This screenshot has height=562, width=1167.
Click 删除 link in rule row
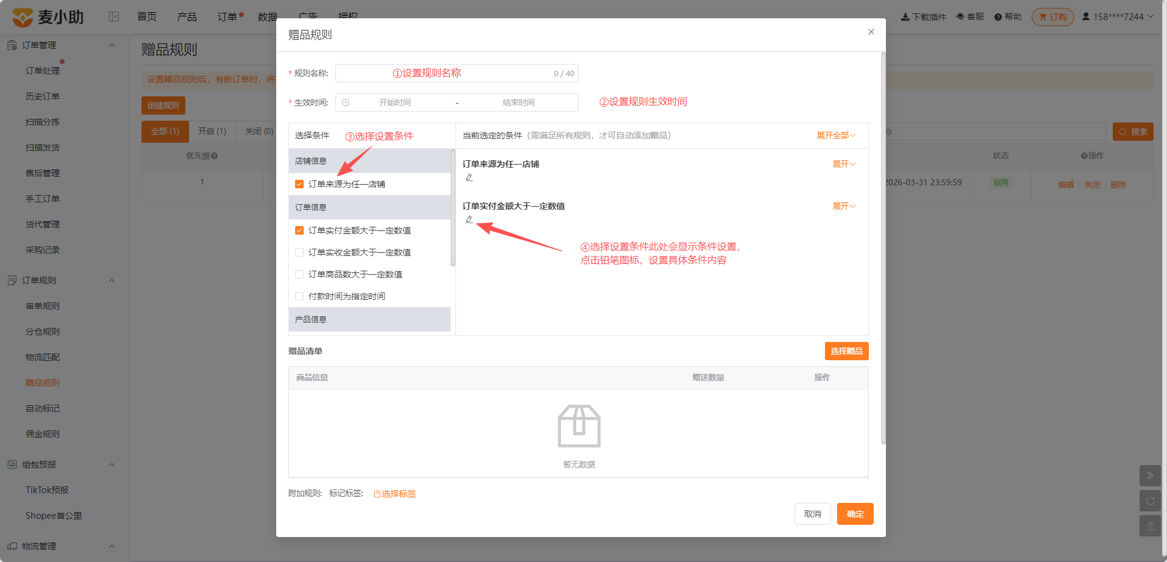point(1118,185)
